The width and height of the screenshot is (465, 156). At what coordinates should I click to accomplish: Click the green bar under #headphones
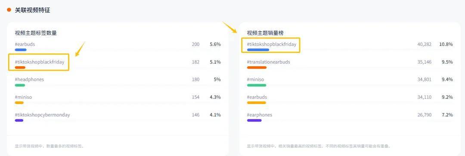pos(20,85)
